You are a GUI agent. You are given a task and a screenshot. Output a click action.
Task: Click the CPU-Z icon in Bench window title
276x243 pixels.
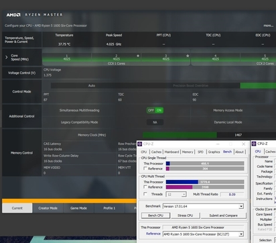coord(140,144)
